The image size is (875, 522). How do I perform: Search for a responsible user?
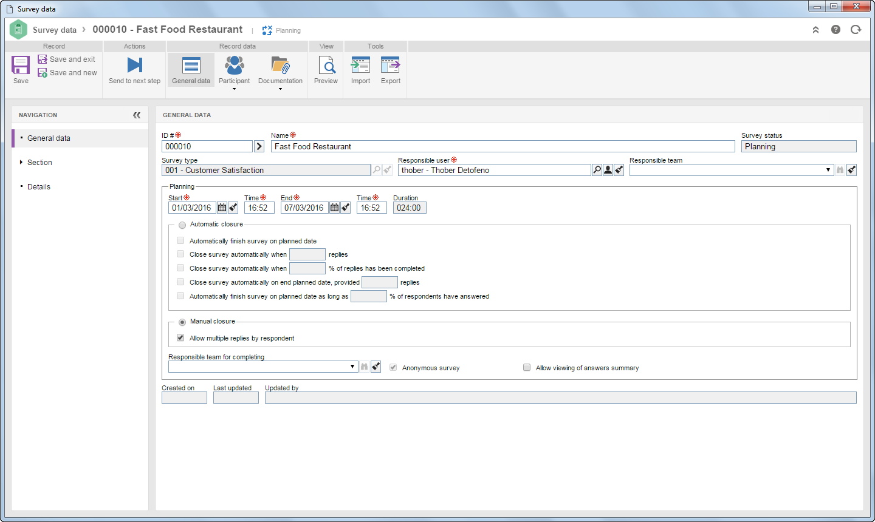coord(597,170)
